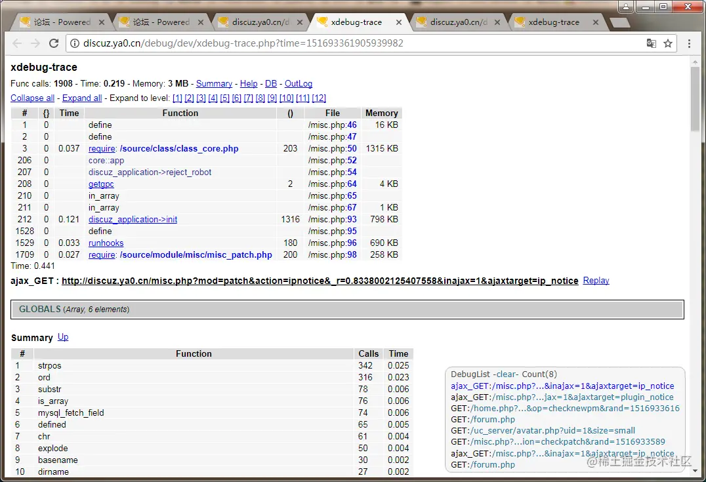Expand trace to level [3]

click(x=201, y=98)
